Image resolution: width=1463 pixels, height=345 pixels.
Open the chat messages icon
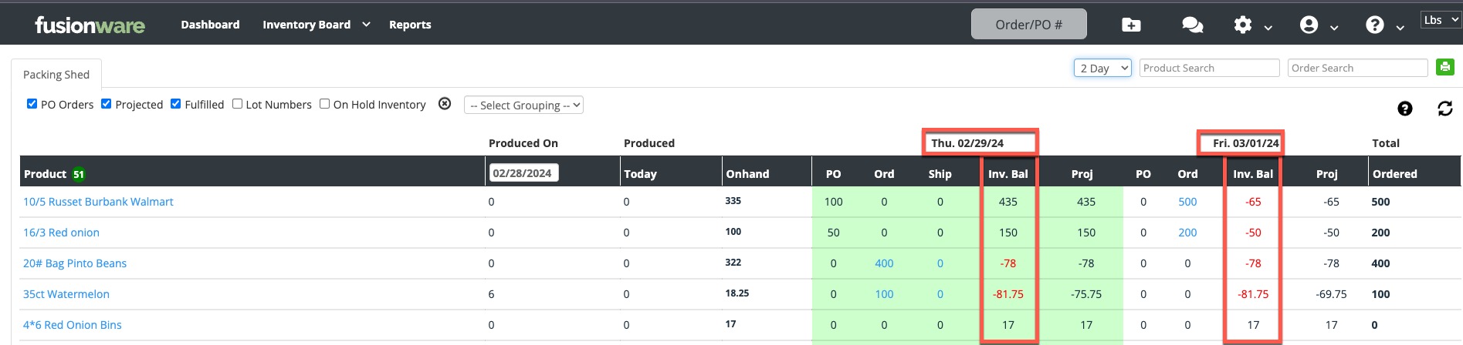pos(1192,25)
